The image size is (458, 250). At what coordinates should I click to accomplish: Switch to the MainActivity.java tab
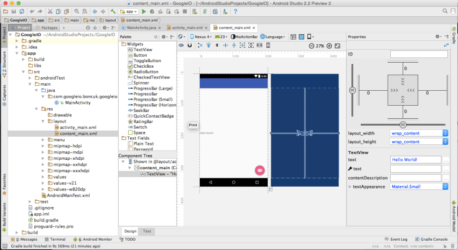[x=141, y=28]
